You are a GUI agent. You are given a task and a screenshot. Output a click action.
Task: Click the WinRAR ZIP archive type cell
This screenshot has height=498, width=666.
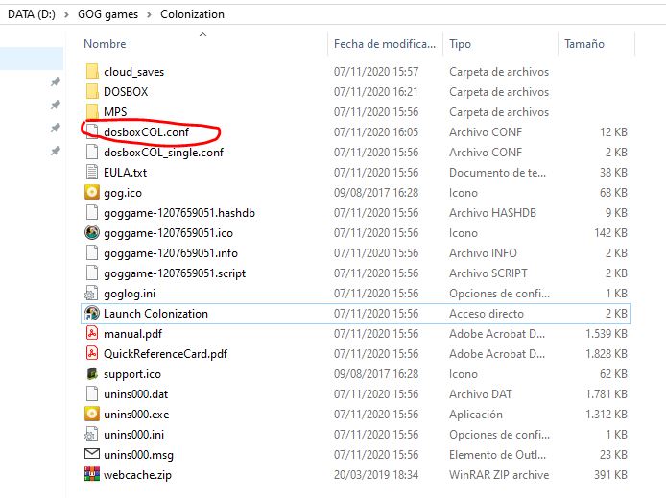(x=499, y=475)
